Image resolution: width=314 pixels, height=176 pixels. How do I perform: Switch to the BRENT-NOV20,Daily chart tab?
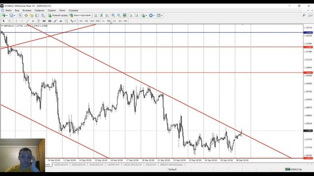[171, 165]
